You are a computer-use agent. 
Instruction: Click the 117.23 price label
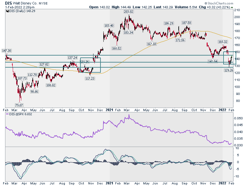[x=90, y=78]
